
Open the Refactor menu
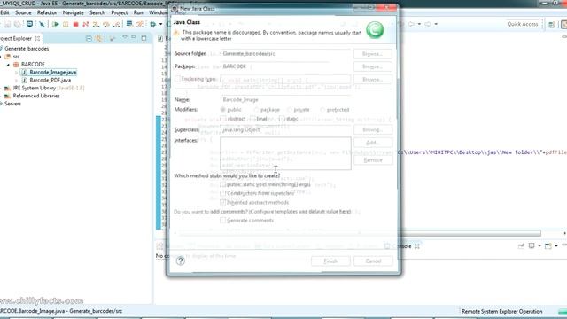click(47, 12)
